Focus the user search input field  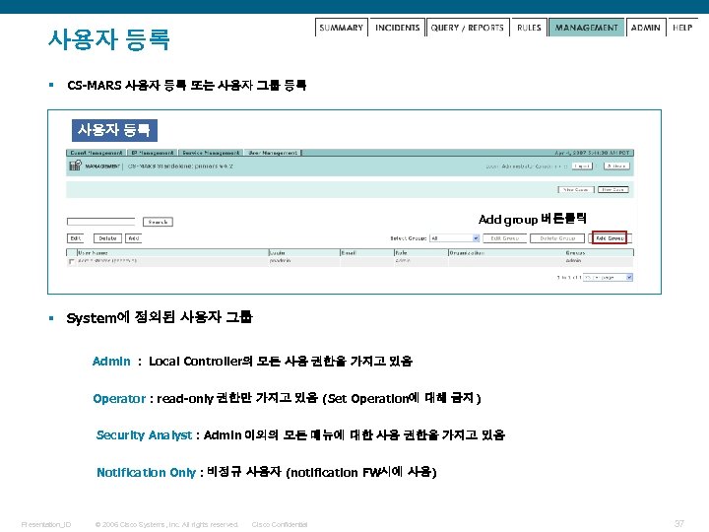click(100, 222)
